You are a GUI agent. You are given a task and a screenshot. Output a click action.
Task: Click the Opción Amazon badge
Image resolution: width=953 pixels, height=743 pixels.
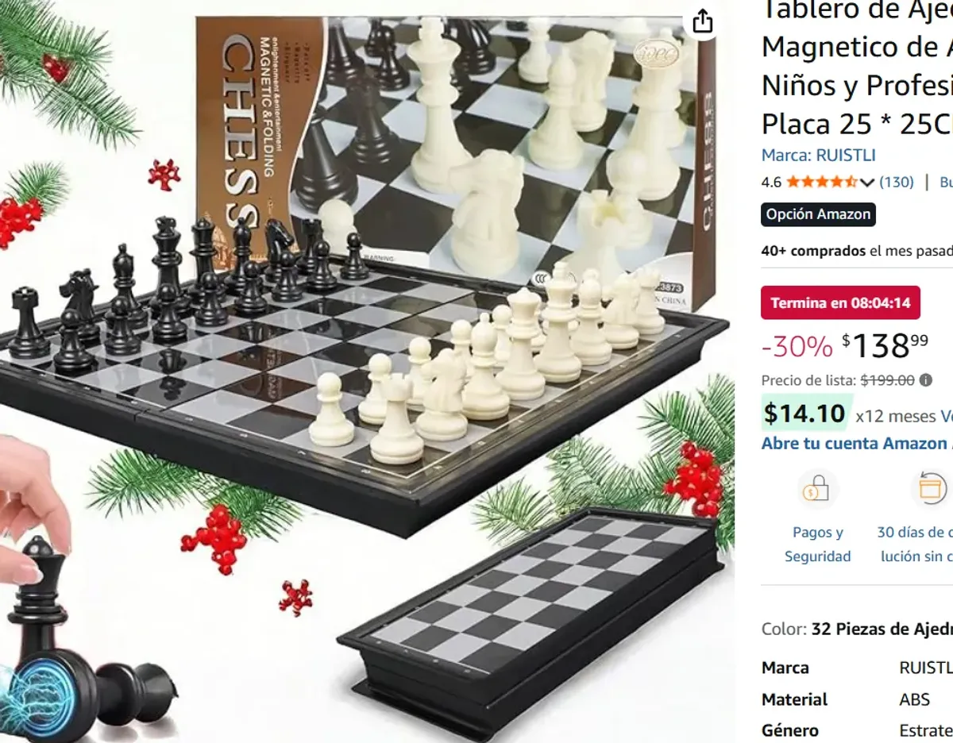point(818,214)
